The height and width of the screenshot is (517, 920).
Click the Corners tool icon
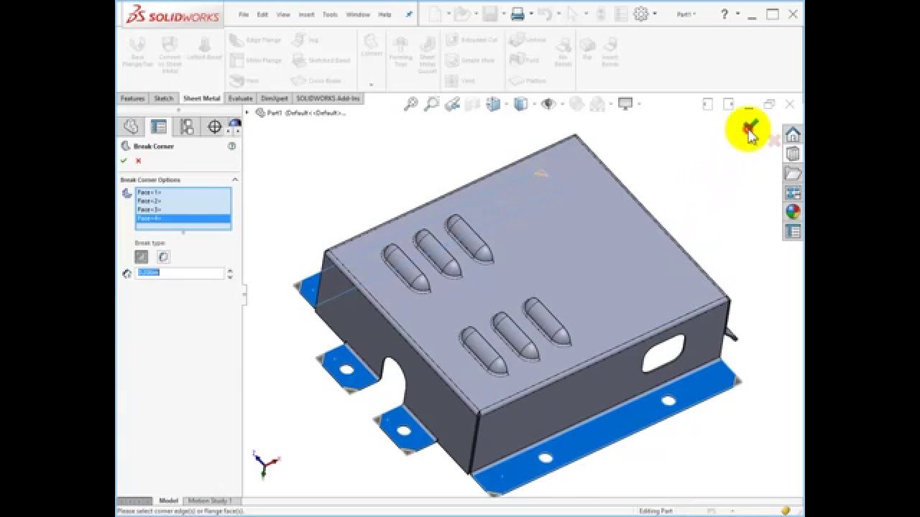click(x=371, y=45)
